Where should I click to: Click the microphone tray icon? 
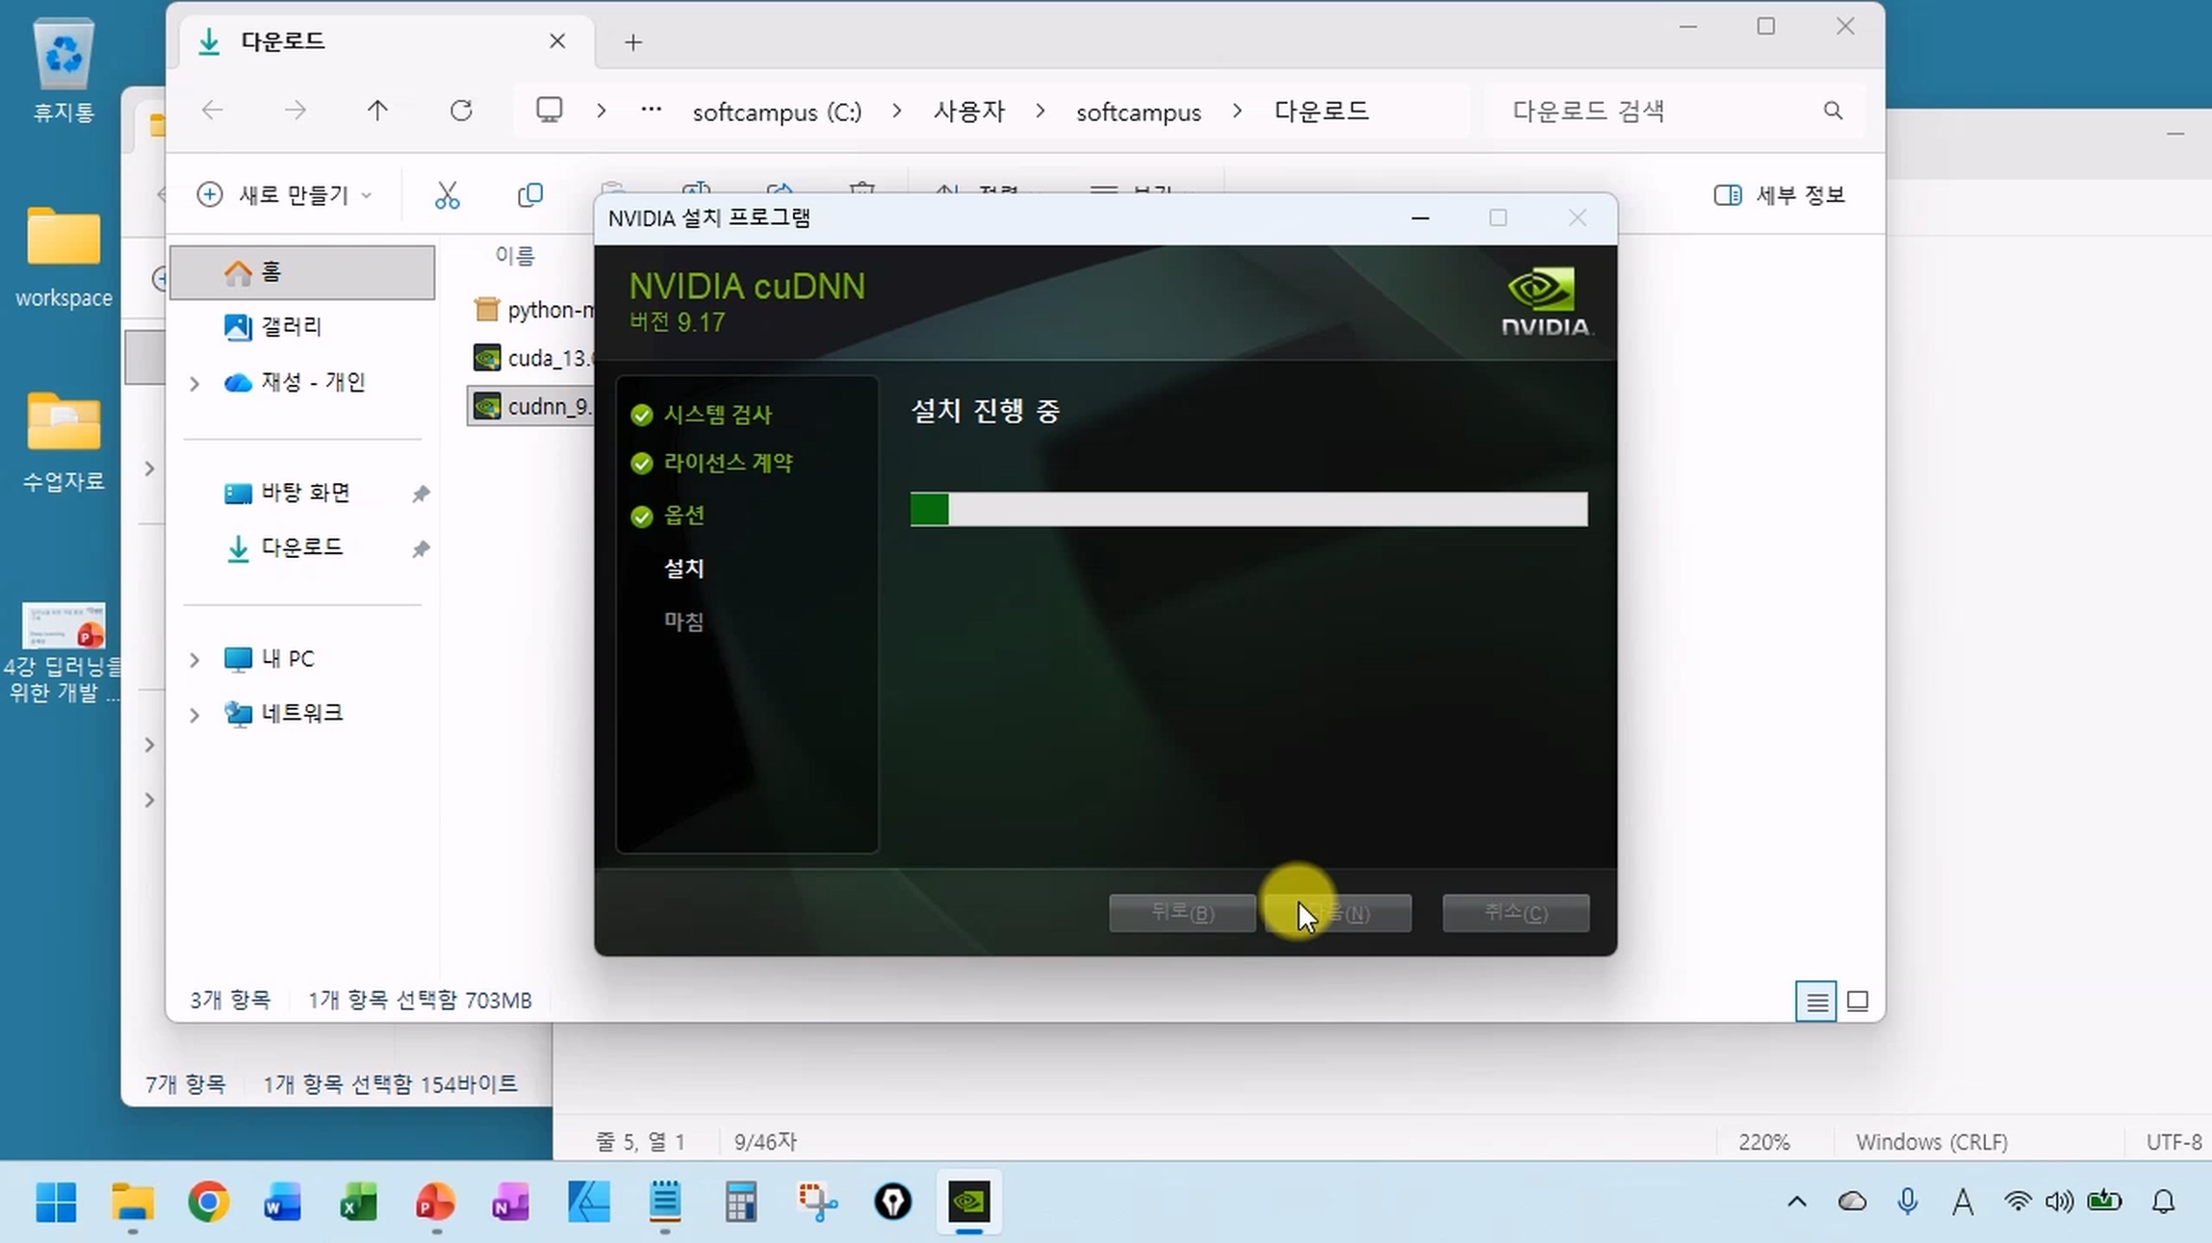(1908, 1202)
